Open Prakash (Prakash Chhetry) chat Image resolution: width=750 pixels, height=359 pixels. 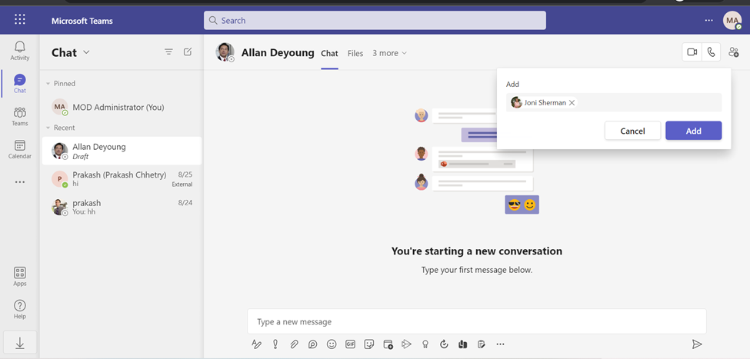pos(122,179)
